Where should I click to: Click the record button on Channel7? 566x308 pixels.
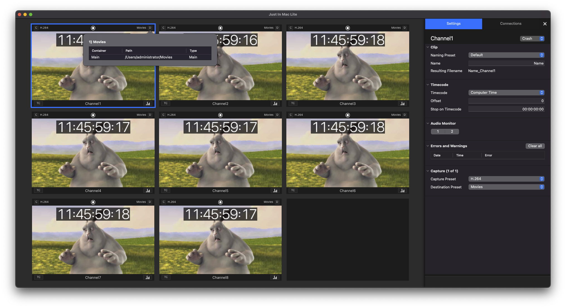93,202
